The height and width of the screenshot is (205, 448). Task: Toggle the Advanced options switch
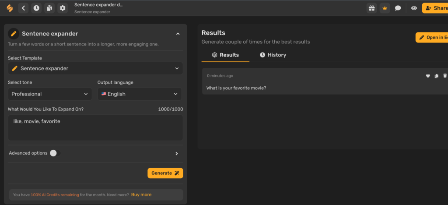(x=54, y=153)
